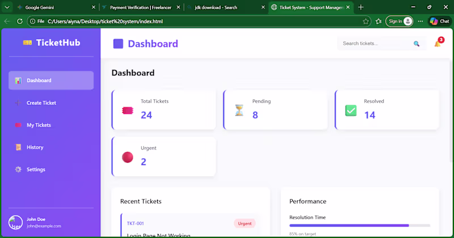The width and height of the screenshot is (454, 238).
Task: Close the jdk download tab
Action: pyautogui.click(x=263, y=7)
